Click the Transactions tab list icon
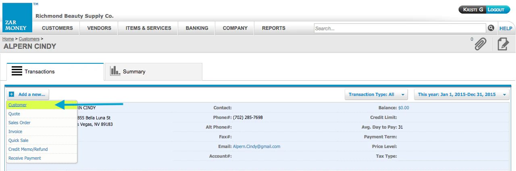Screen dimensions: 516x171 pyautogui.click(x=17, y=71)
